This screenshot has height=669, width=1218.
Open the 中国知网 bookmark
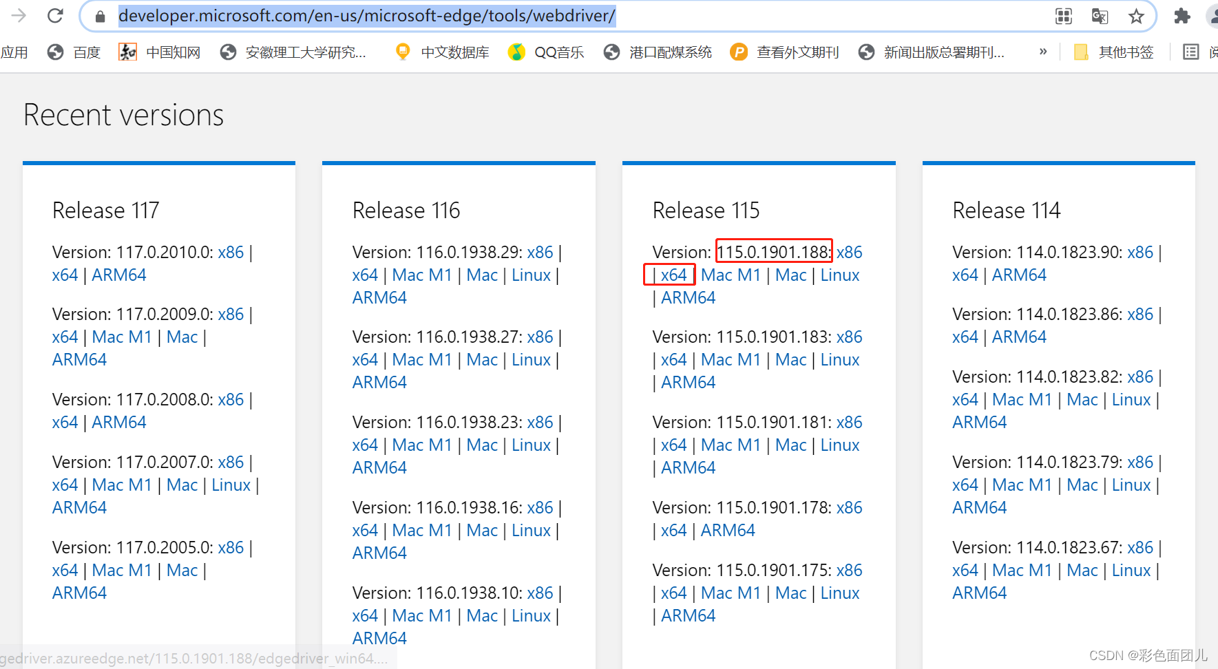pyautogui.click(x=160, y=52)
